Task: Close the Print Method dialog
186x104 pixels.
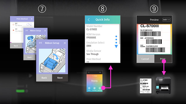Action: tap(32, 19)
